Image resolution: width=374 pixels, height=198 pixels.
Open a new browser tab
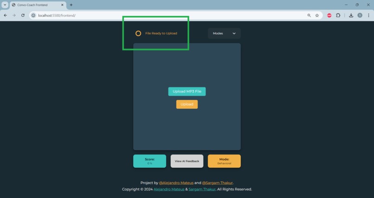71,5
